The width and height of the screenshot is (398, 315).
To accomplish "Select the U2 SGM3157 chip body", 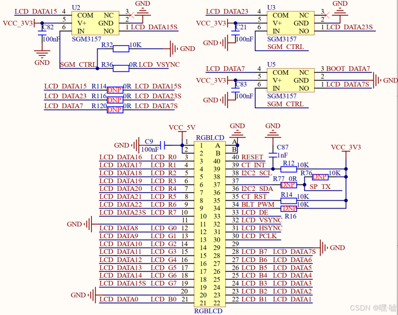I will click(95, 23).
